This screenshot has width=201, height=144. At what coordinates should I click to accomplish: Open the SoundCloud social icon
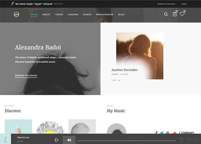pyautogui.click(x=174, y=133)
